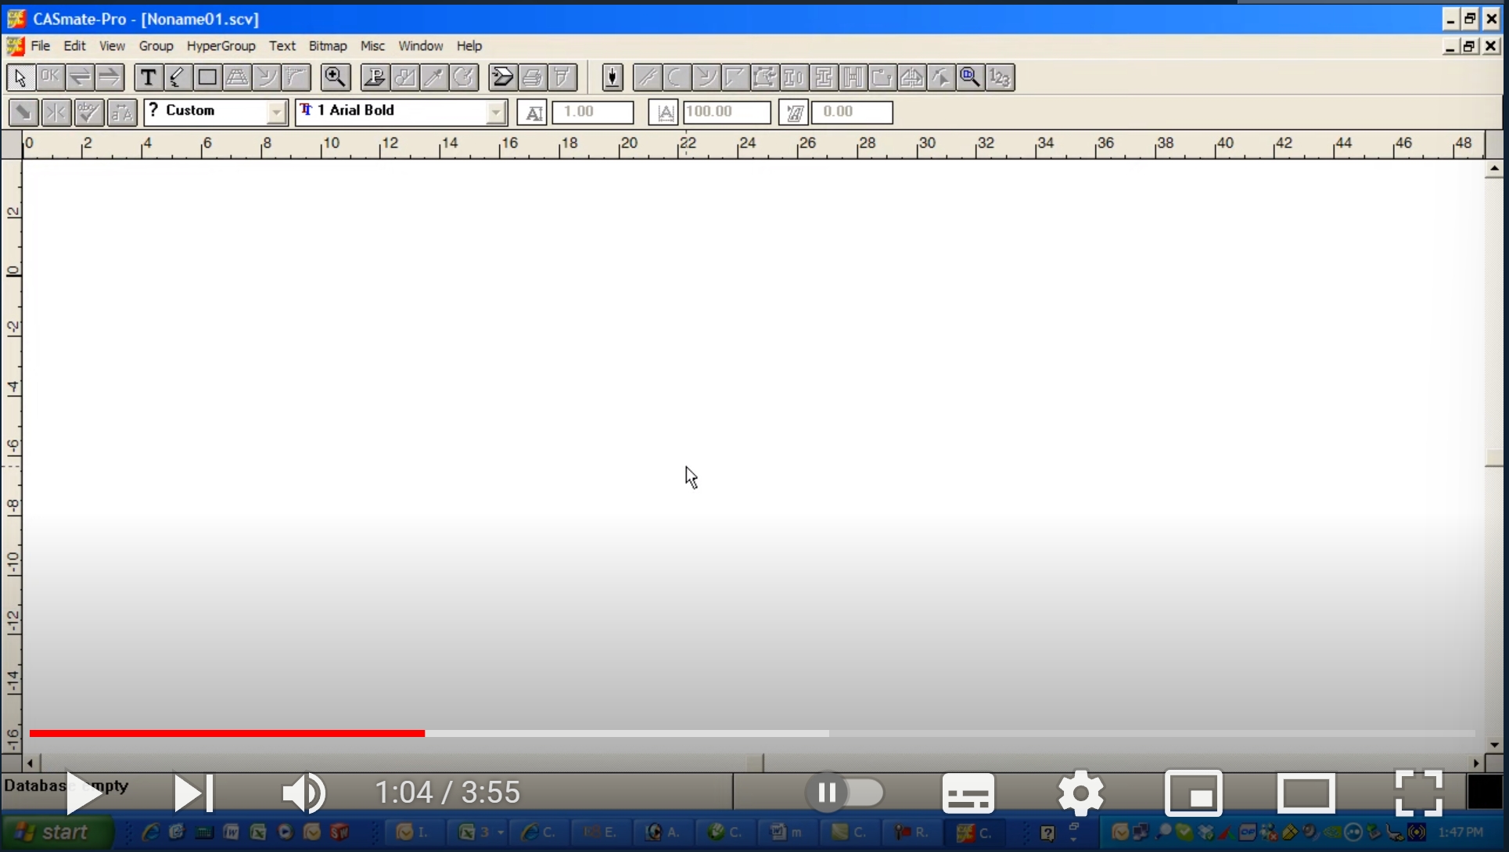
Task: Skip to the next video
Action: 193,792
